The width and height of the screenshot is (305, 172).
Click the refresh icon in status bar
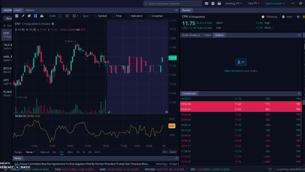click(x=270, y=170)
